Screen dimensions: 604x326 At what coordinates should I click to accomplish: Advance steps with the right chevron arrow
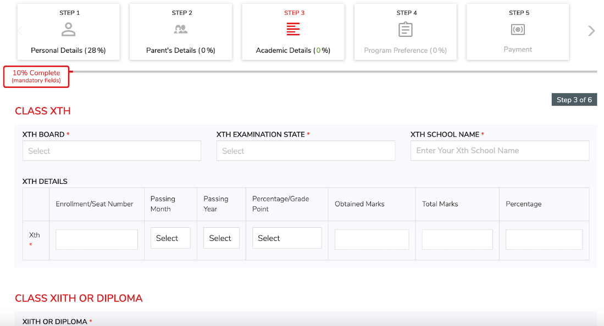point(591,31)
